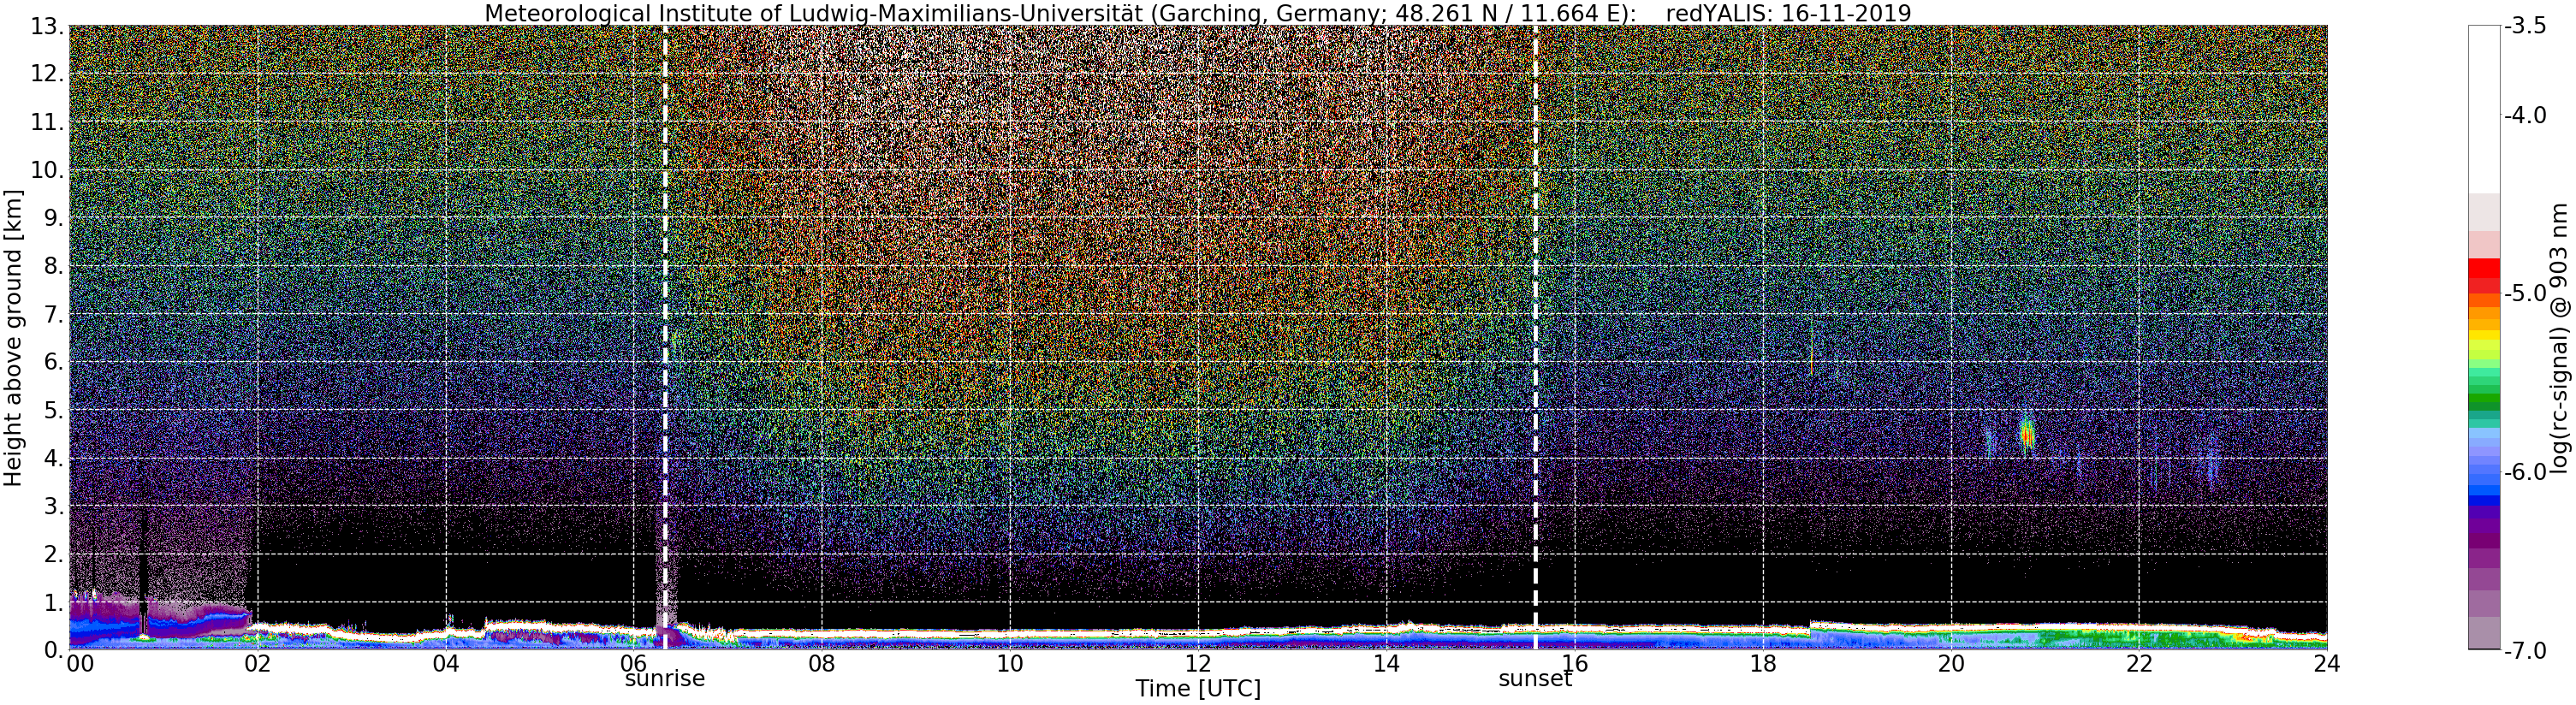Click the height axis tick label 2.
Image resolution: width=2576 pixels, height=705 pixels.
[55, 555]
